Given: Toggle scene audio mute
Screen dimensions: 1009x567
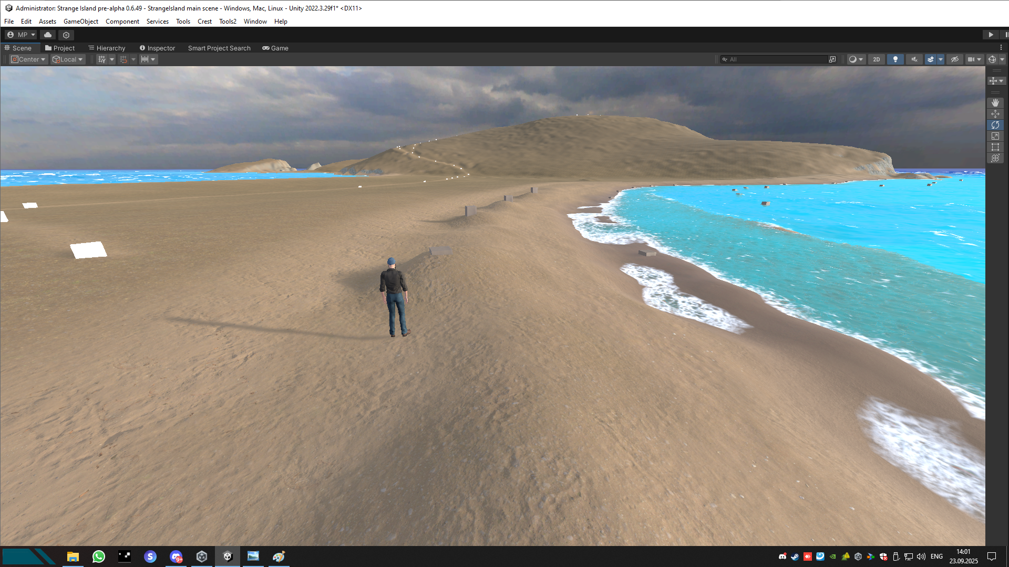Looking at the screenshot, I should point(914,59).
